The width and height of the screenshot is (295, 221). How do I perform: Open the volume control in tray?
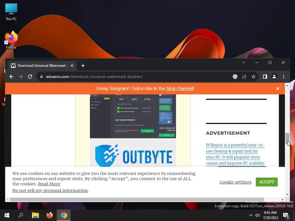(258, 215)
